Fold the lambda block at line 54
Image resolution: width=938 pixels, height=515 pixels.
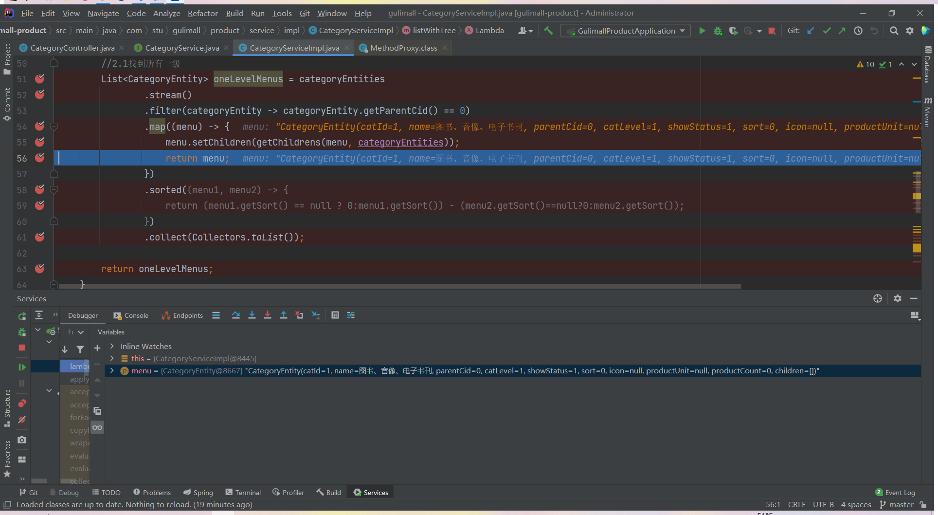[x=54, y=127]
